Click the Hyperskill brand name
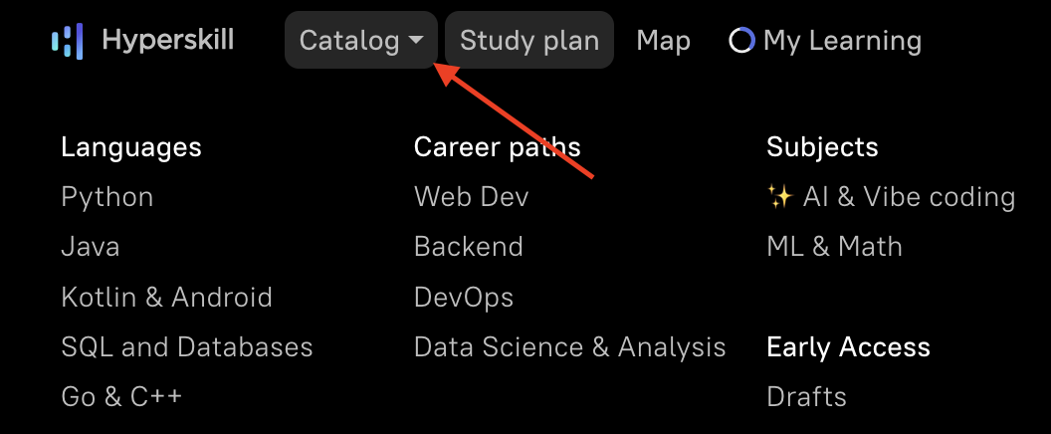1051x434 pixels. click(x=168, y=41)
